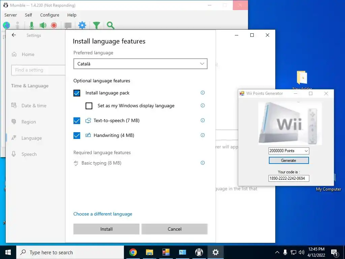
Task: Open the Preferred language Català dropdown
Action: coord(140,64)
